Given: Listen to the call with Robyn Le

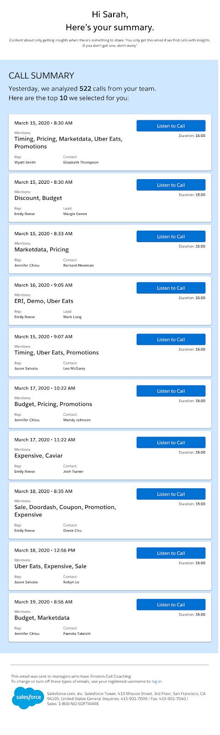Looking at the screenshot, I should click(171, 553).
